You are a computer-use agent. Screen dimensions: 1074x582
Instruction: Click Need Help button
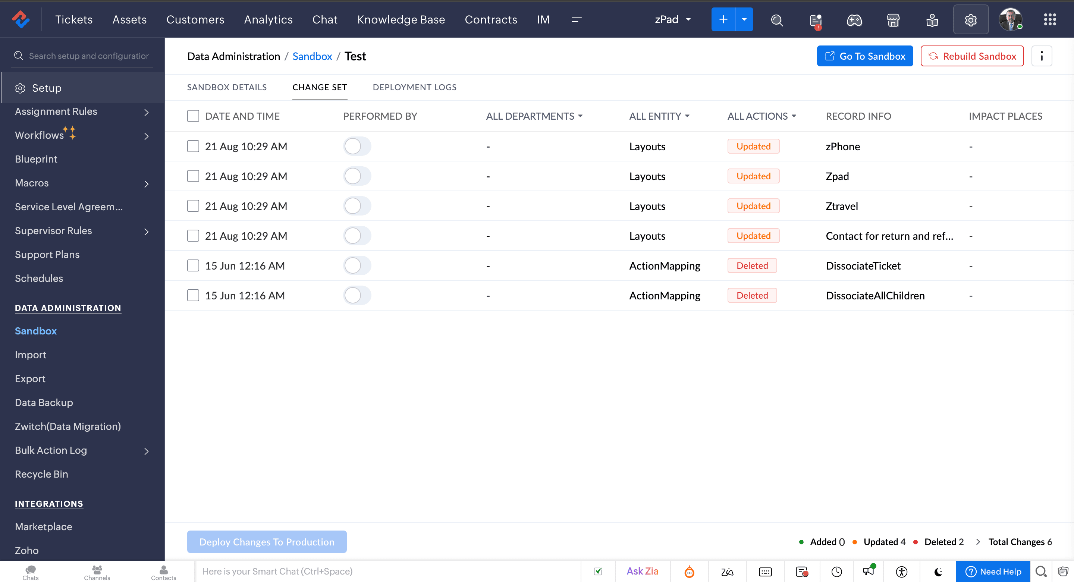click(x=993, y=572)
